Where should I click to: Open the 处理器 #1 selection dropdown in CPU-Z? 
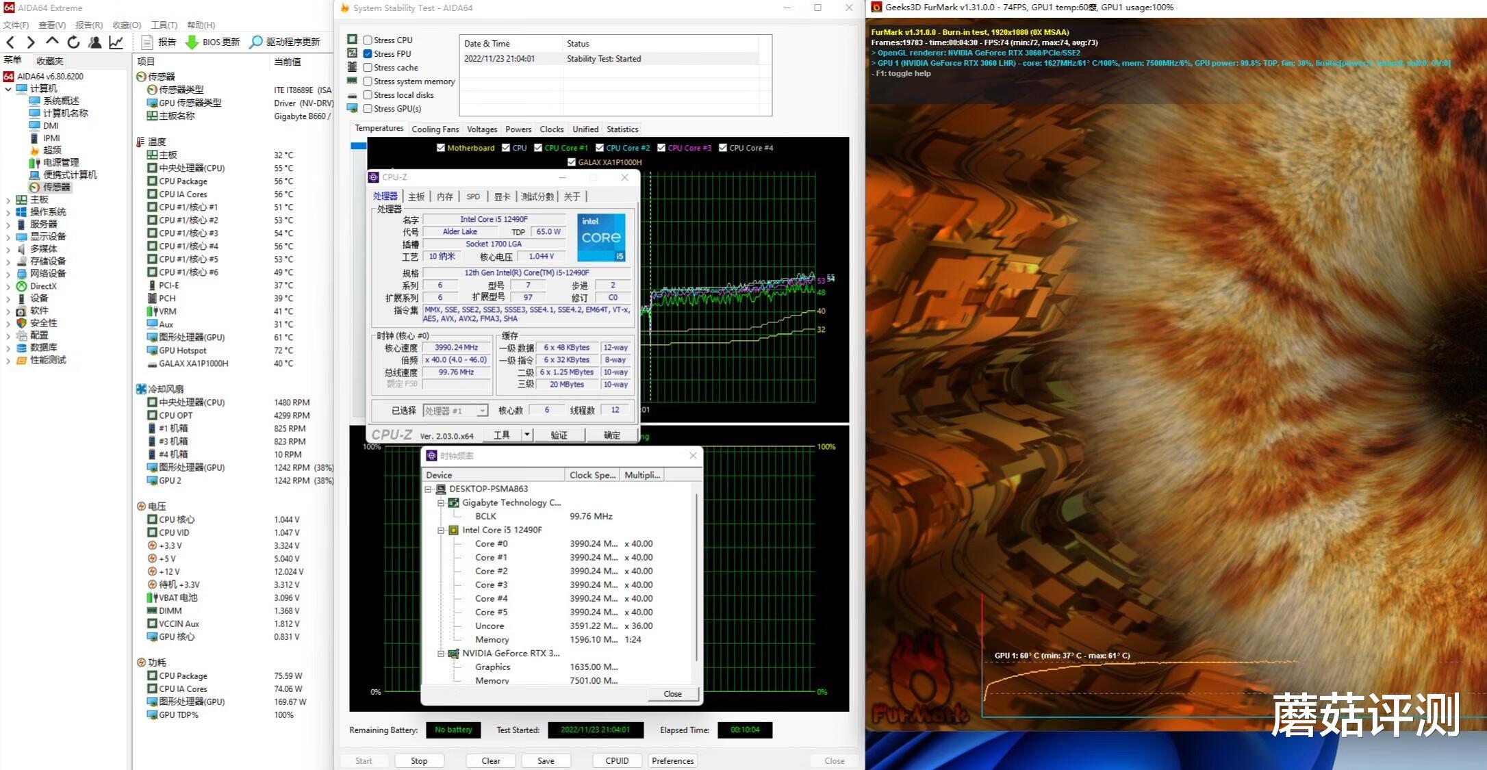(483, 410)
